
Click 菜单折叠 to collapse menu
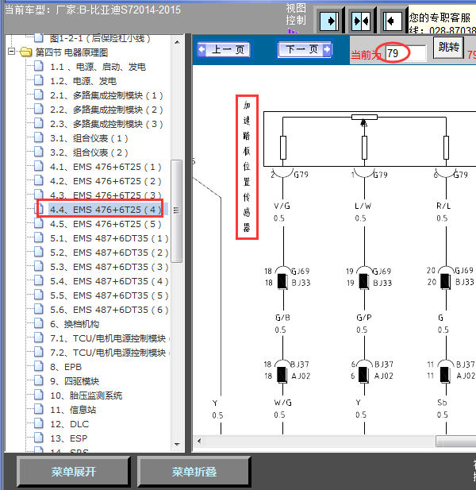(x=194, y=472)
